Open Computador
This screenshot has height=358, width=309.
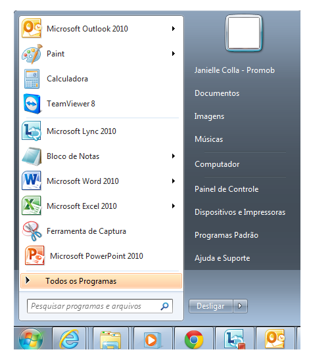[x=217, y=164]
